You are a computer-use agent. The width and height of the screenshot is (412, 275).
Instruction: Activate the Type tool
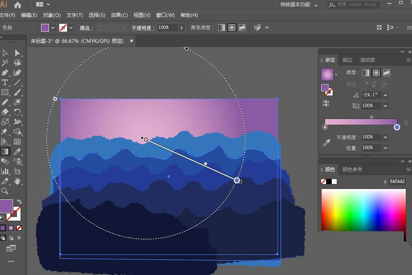point(5,82)
